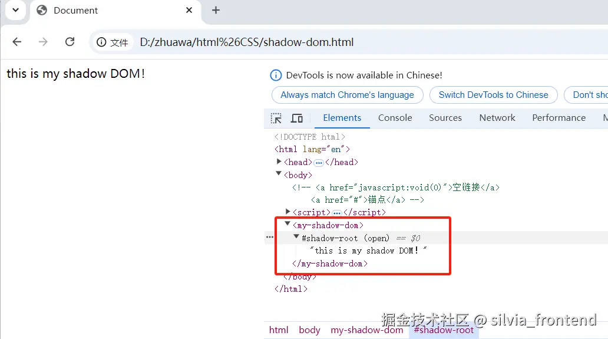This screenshot has height=339, width=608.
Task: Switch to the Sources panel
Action: pos(445,118)
